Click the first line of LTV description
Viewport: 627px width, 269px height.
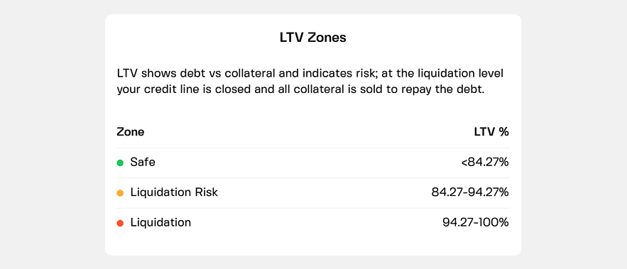pyautogui.click(x=310, y=74)
